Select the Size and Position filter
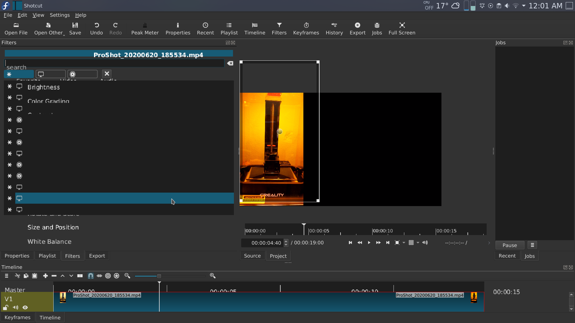Screen dimensions: 575x323 (x=53, y=227)
